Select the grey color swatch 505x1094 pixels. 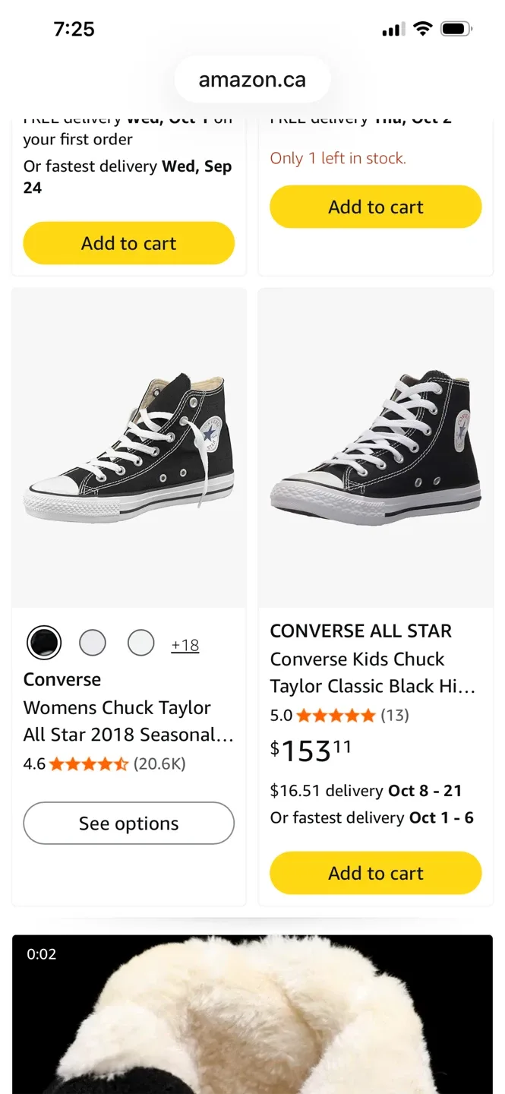(93, 642)
